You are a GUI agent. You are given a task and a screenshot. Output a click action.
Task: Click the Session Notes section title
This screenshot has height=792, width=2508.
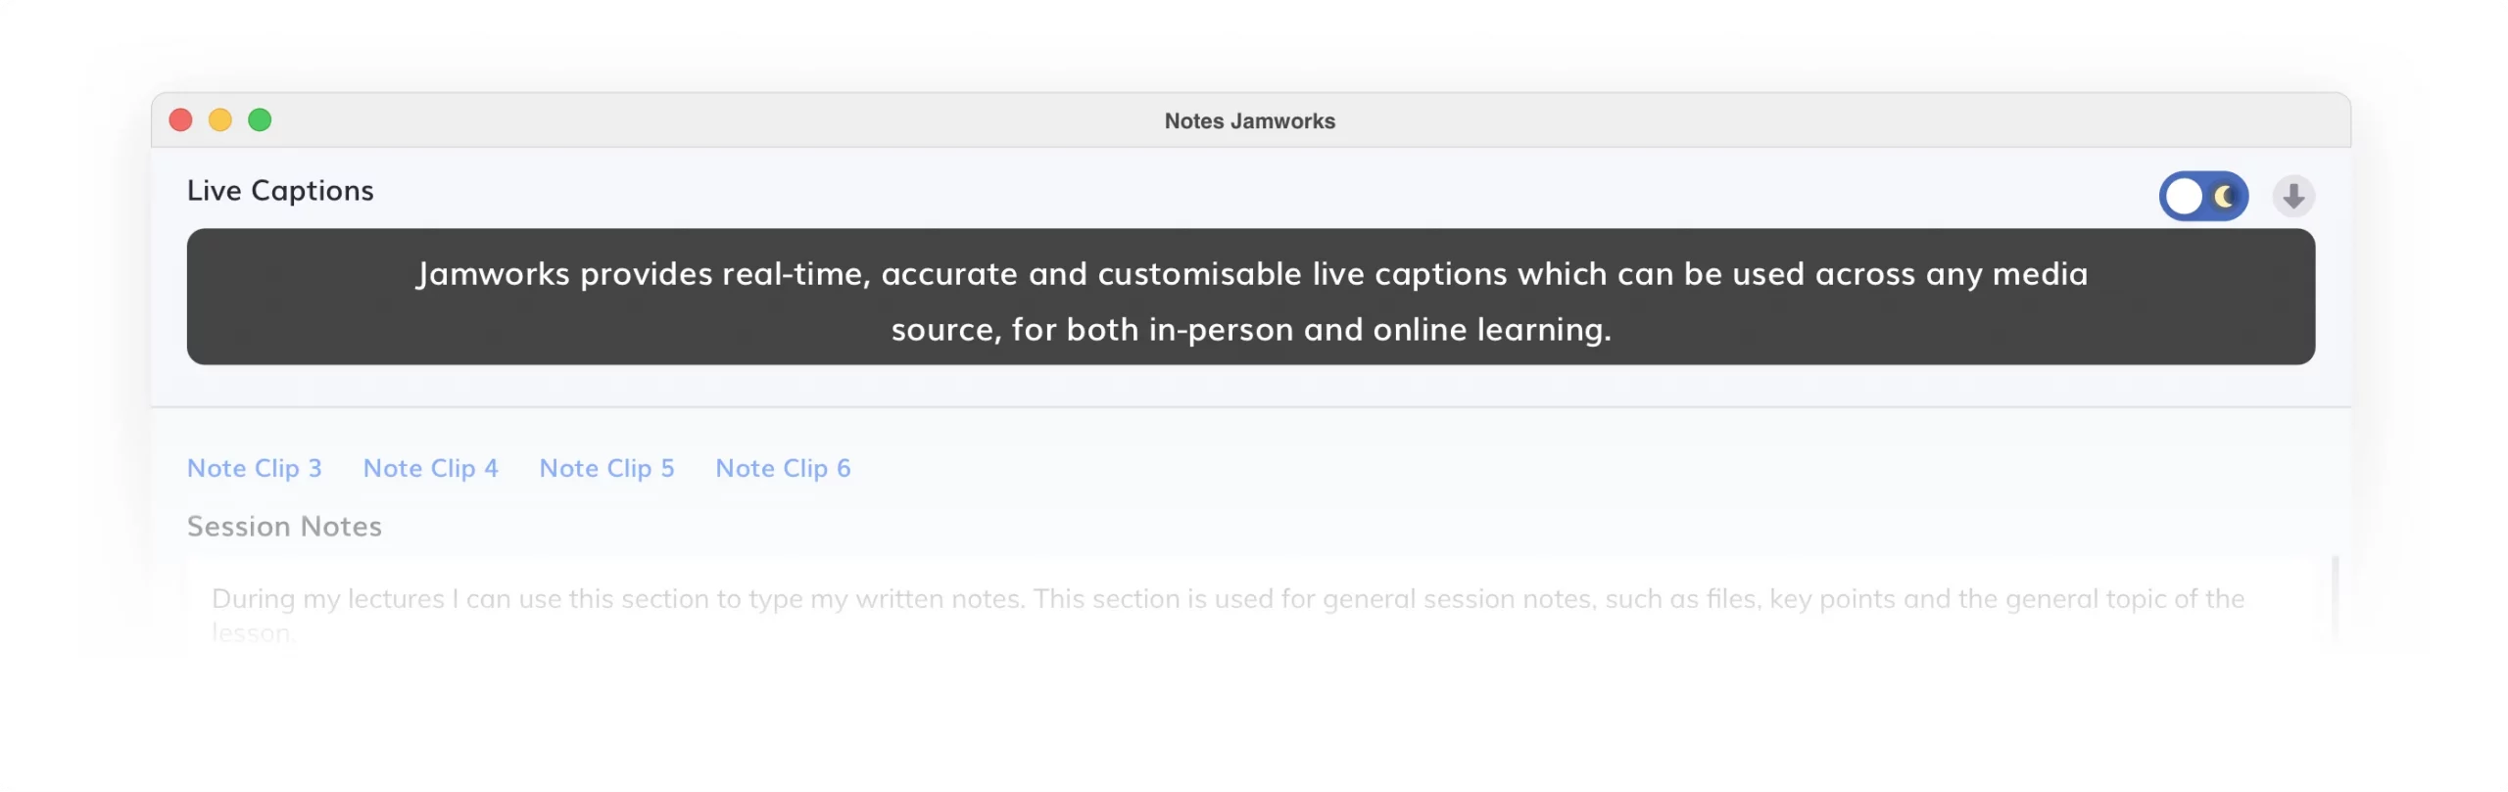pos(284,526)
